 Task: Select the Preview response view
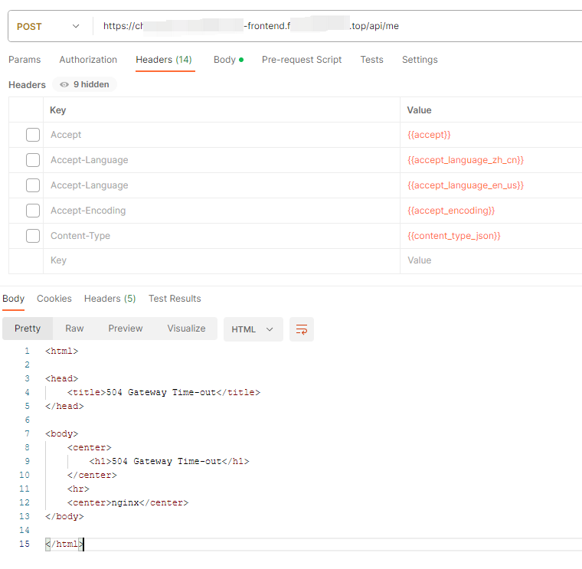pyautogui.click(x=126, y=329)
